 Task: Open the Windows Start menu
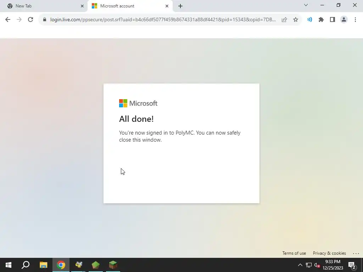(x=9, y=265)
